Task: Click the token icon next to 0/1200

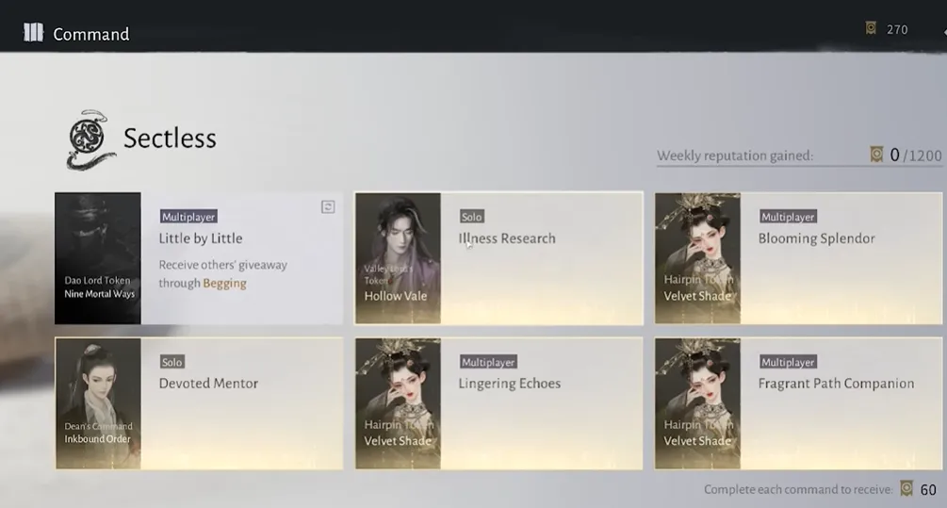Action: [876, 155]
